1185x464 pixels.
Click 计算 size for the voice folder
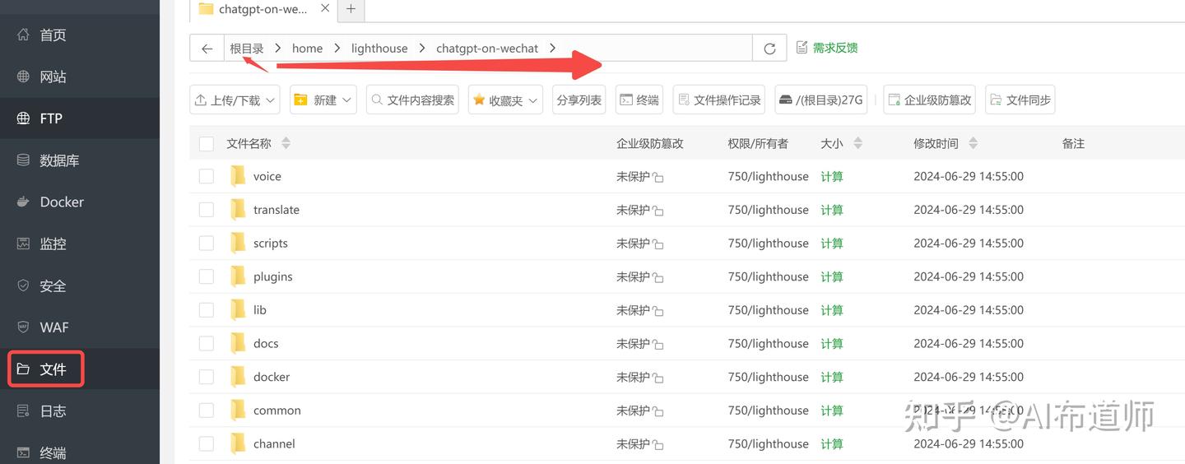[832, 176]
